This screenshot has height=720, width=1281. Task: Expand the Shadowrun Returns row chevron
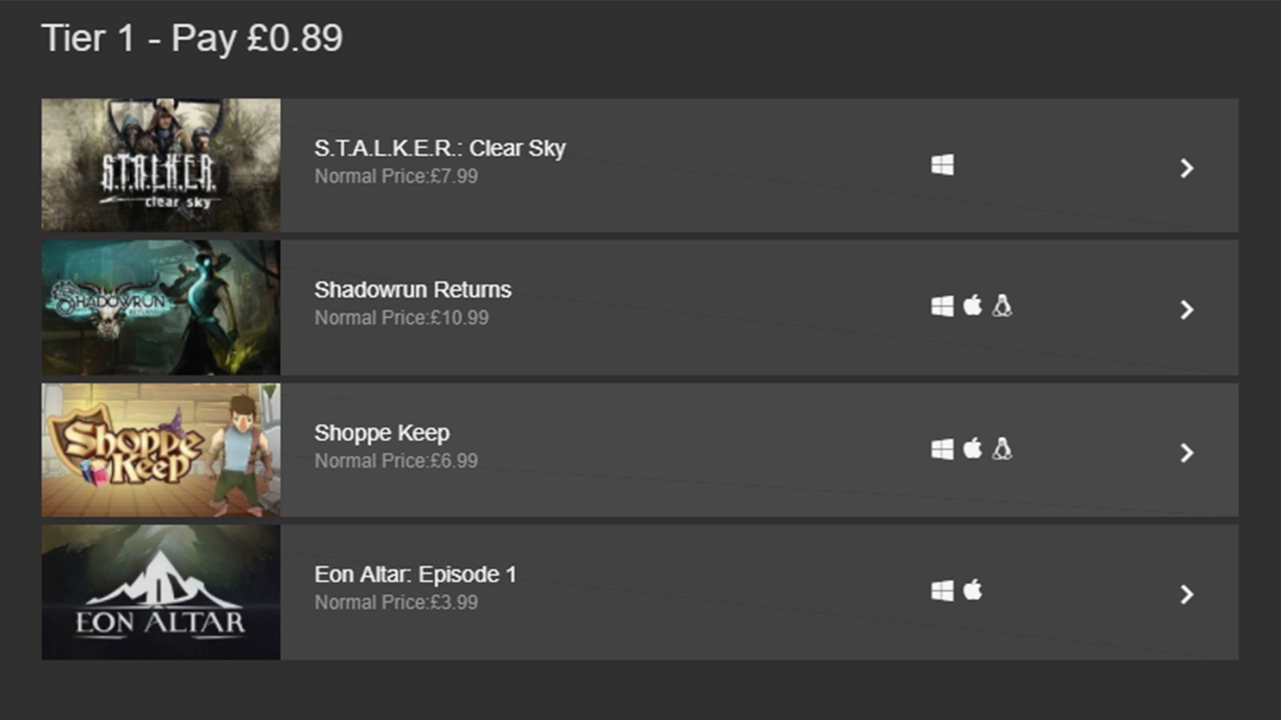(x=1187, y=309)
